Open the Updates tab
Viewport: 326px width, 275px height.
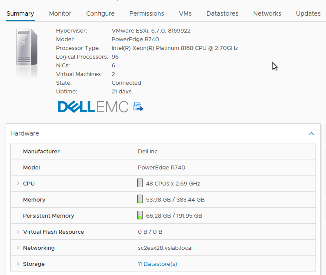pos(308,13)
